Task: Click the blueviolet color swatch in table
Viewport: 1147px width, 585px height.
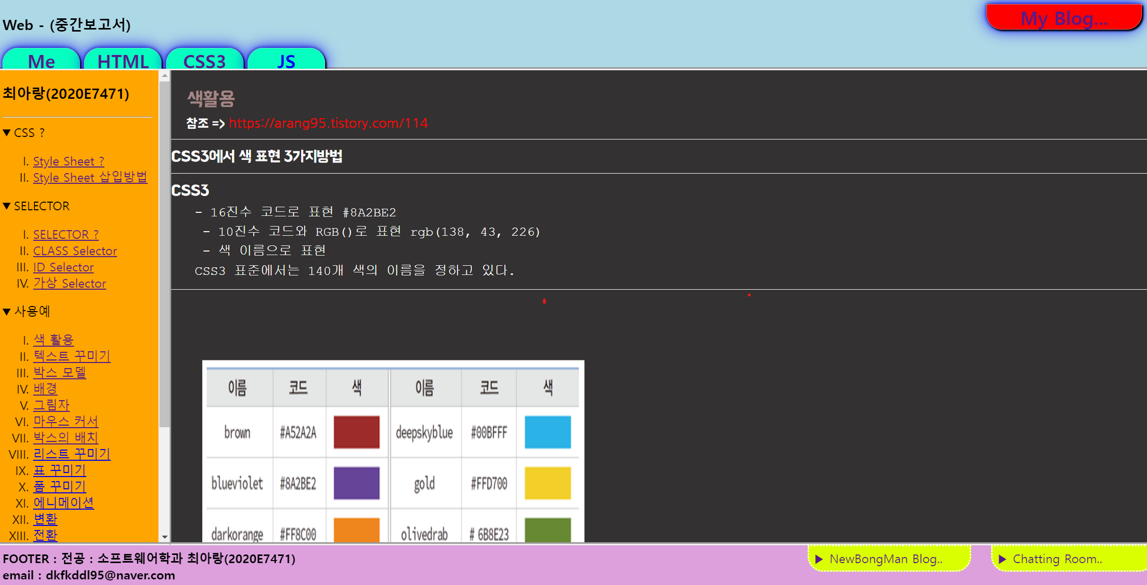Action: (x=356, y=483)
